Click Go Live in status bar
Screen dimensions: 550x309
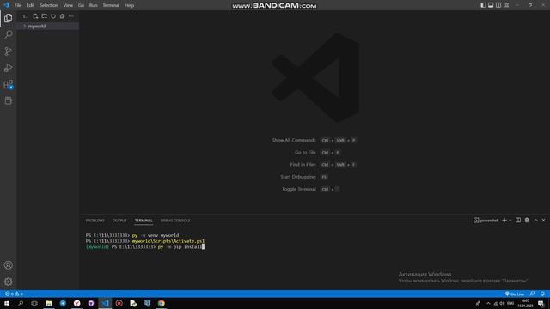coord(515,294)
